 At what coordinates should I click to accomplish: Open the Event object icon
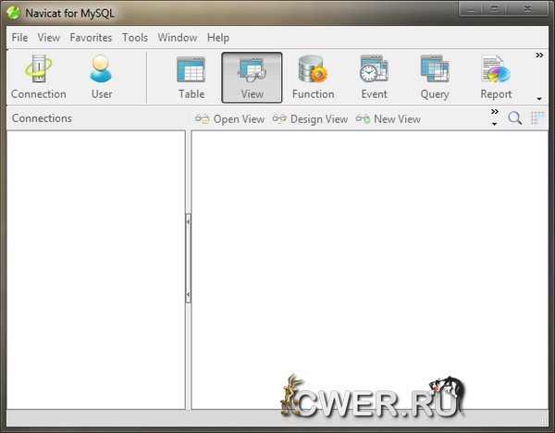point(374,78)
